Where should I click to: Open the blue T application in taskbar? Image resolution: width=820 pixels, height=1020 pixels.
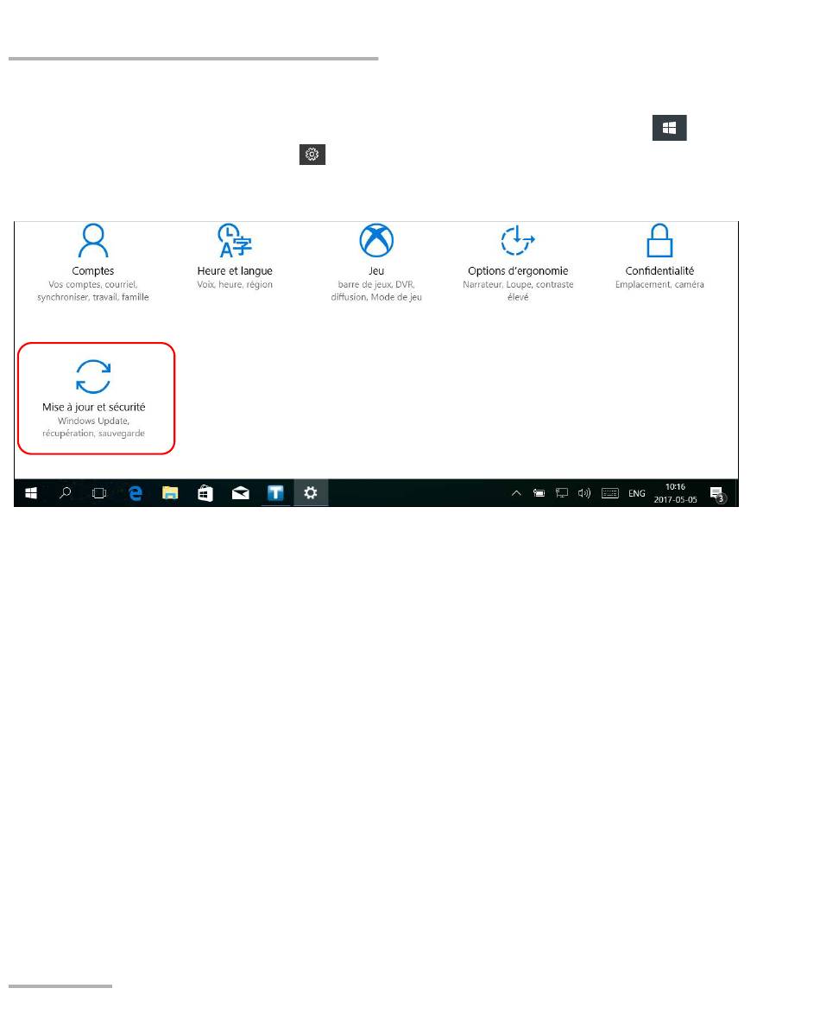tap(275, 494)
